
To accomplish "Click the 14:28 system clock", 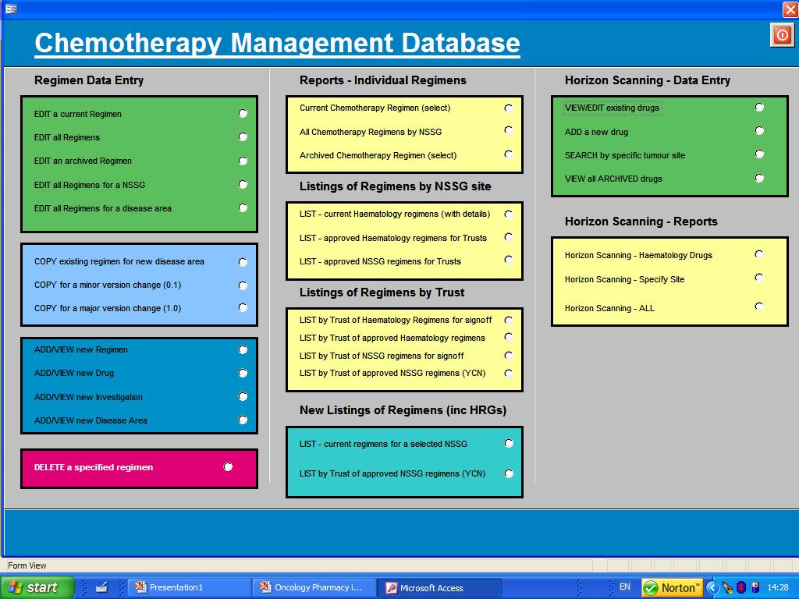I will click(x=778, y=587).
